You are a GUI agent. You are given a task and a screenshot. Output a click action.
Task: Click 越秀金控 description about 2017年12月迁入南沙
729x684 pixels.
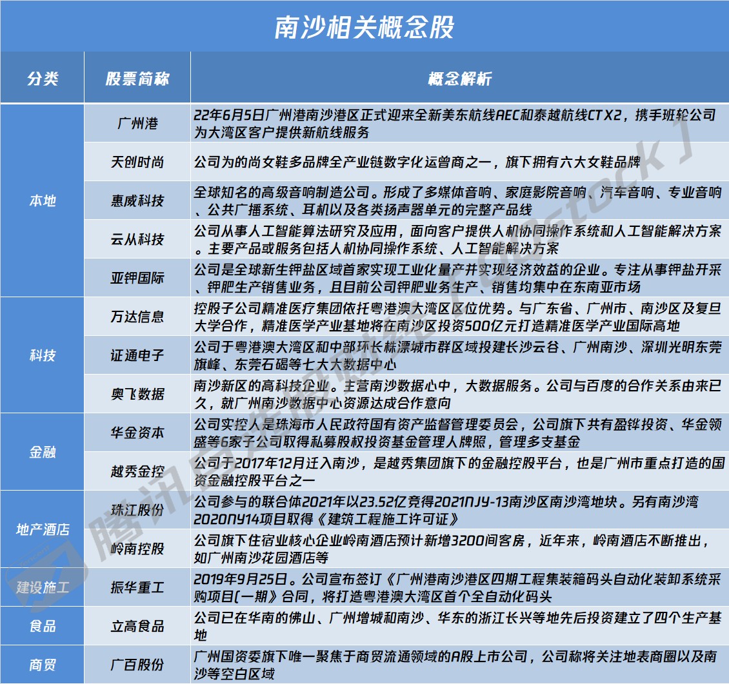click(x=459, y=471)
